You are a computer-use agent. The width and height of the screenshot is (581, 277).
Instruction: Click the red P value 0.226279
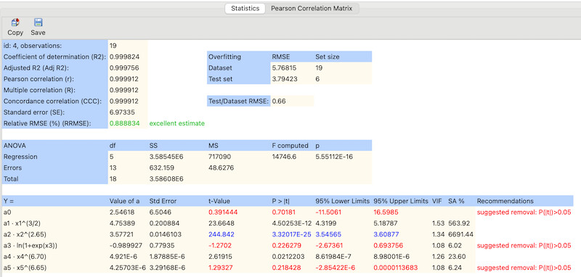click(x=286, y=245)
